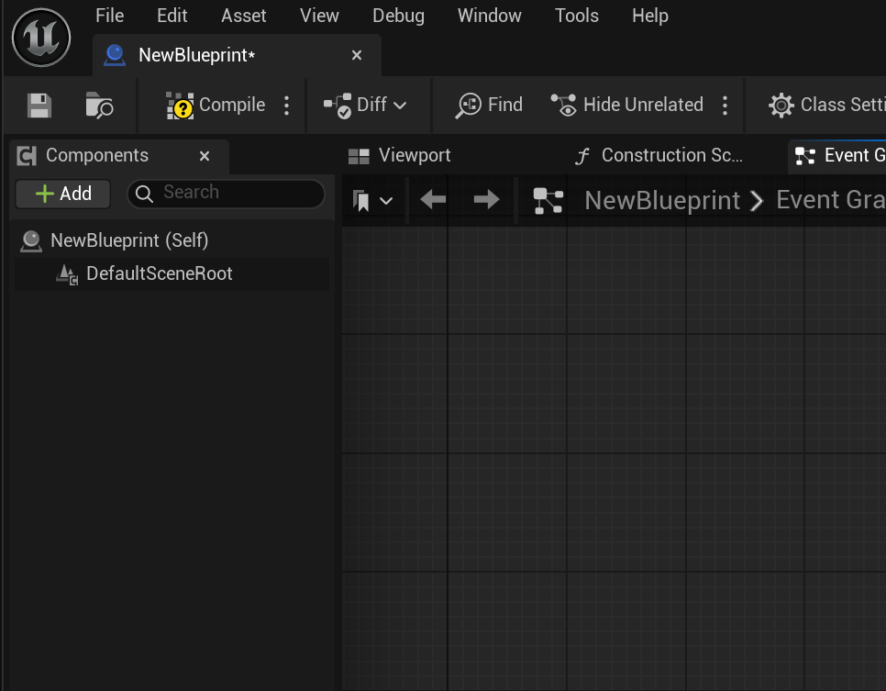The image size is (886, 691).
Task: Click the Compile button label
Action: (232, 106)
